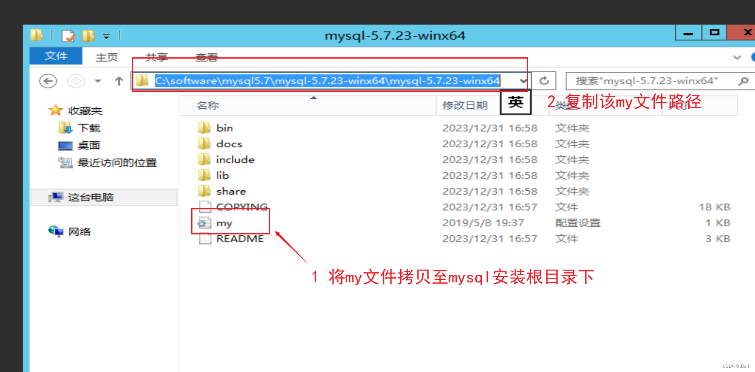Switch to the 共享 ribbon tab
This screenshot has width=755, height=372.
(x=157, y=57)
